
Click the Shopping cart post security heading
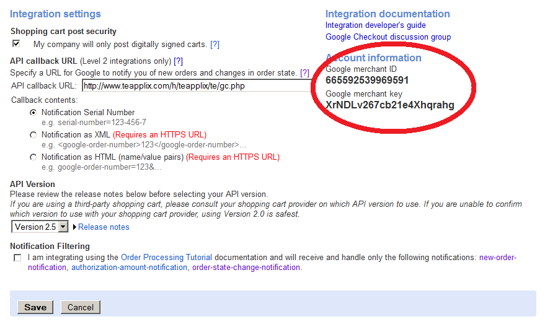[63, 31]
